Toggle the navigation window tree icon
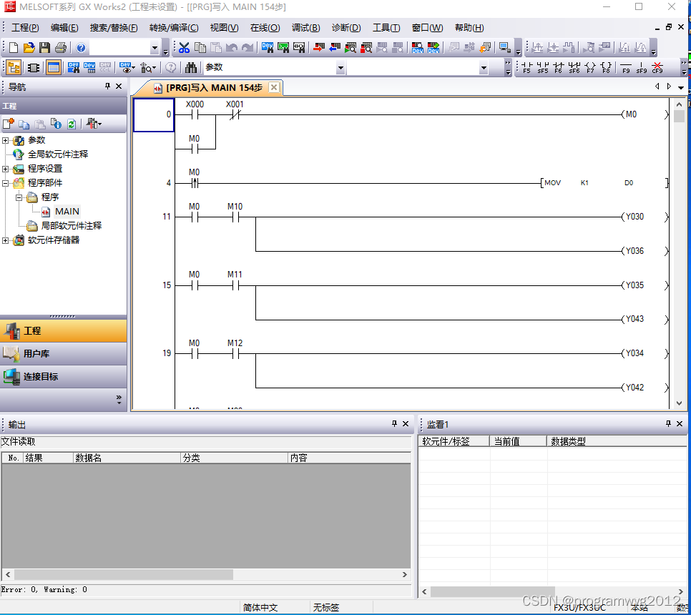The image size is (691, 615). 14,68
